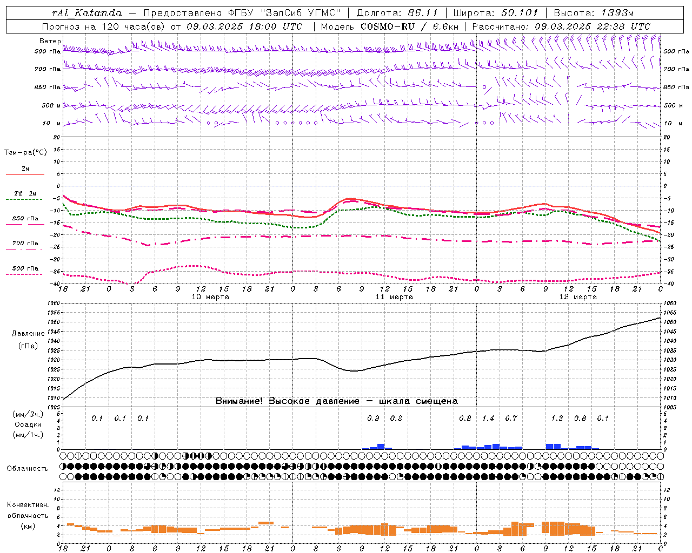The image size is (692, 553).
Task: Click '850 гПа' entry in temperature legend
Action: [x=25, y=219]
